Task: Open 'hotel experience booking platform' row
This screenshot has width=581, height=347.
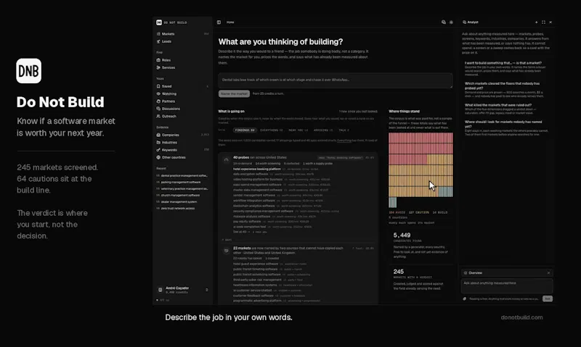Action: [x=257, y=169]
